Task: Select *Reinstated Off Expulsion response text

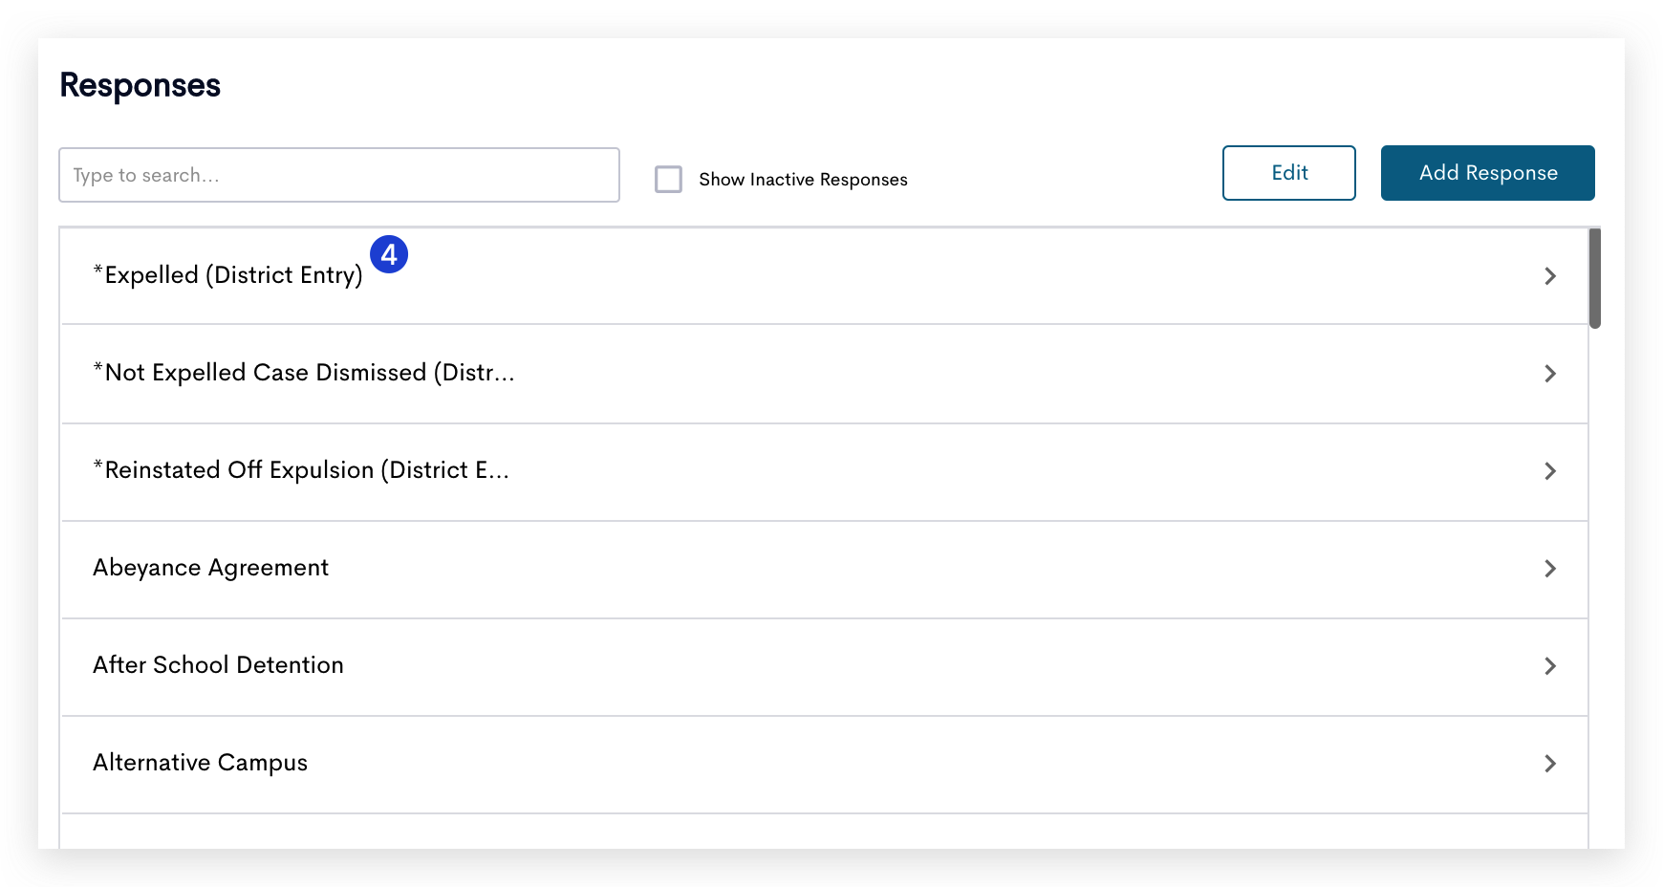Action: (301, 470)
